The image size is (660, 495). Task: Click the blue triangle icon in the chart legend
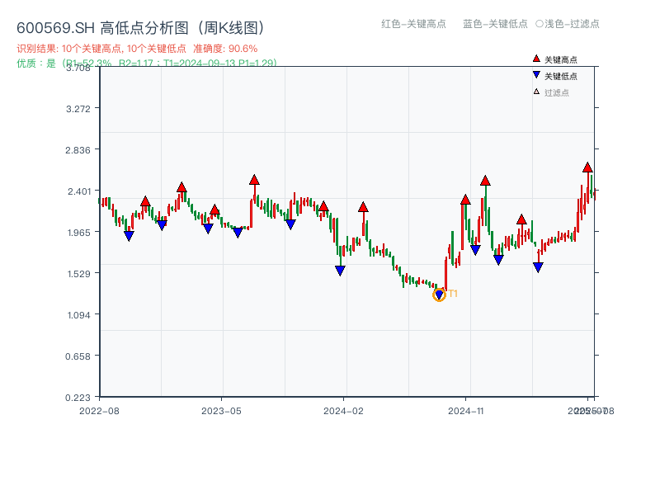click(536, 75)
